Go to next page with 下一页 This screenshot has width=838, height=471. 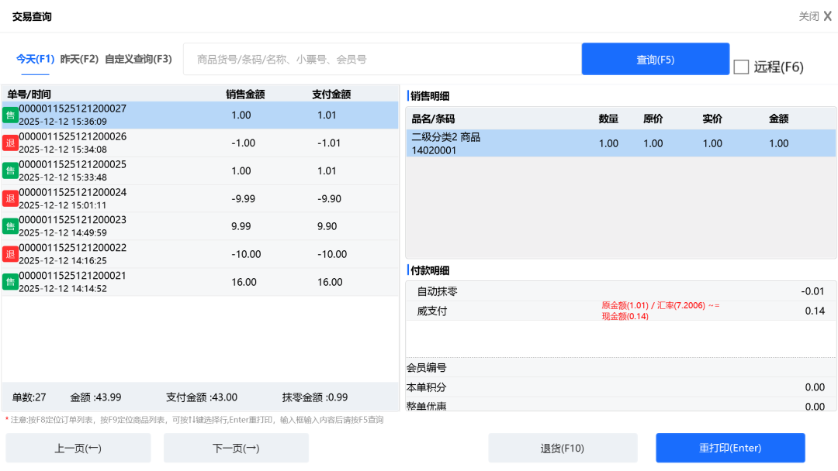pyautogui.click(x=236, y=448)
